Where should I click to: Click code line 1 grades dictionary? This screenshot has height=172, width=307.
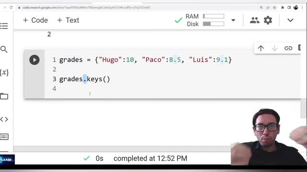click(145, 60)
